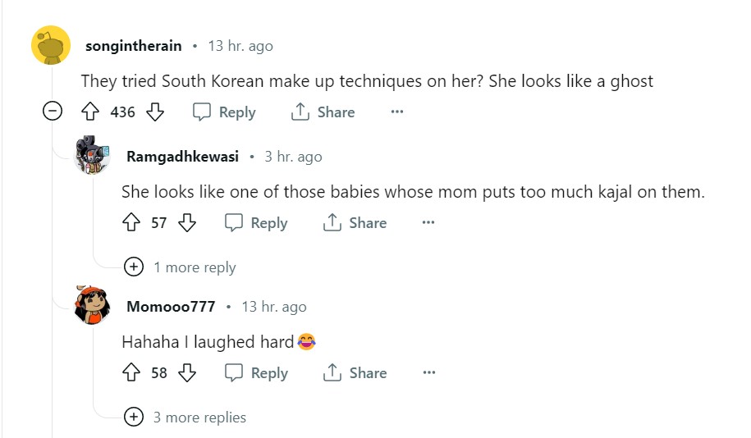This screenshot has height=438, width=751.
Task: Downvote Ramgadhkewasi's comment
Action: click(187, 222)
